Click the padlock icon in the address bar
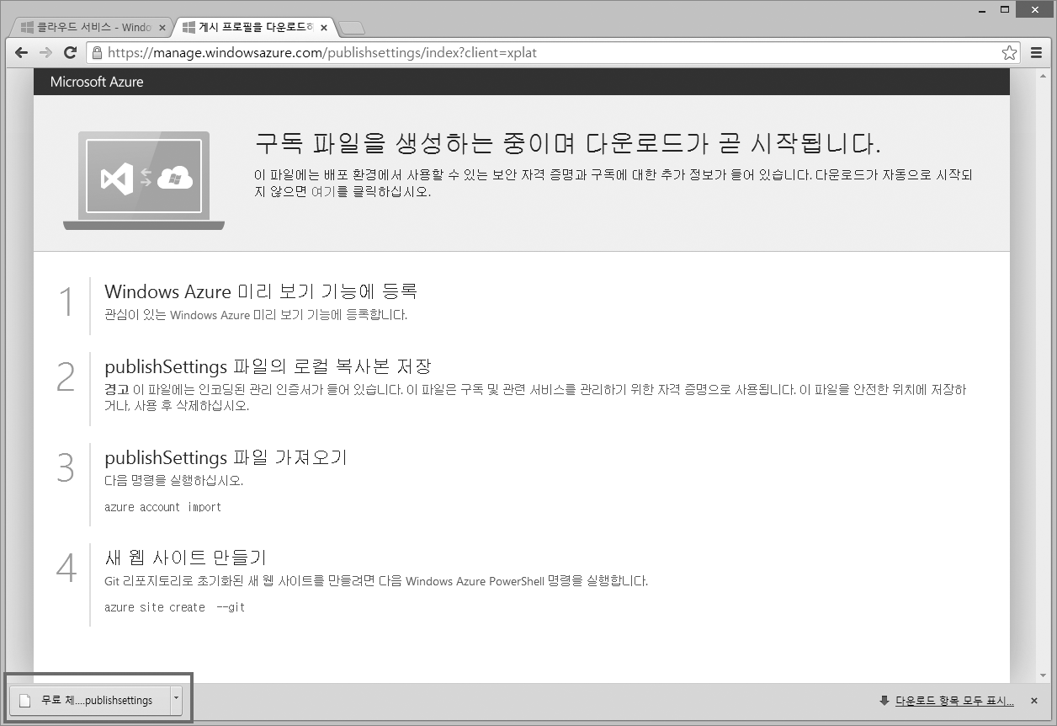 [98, 53]
